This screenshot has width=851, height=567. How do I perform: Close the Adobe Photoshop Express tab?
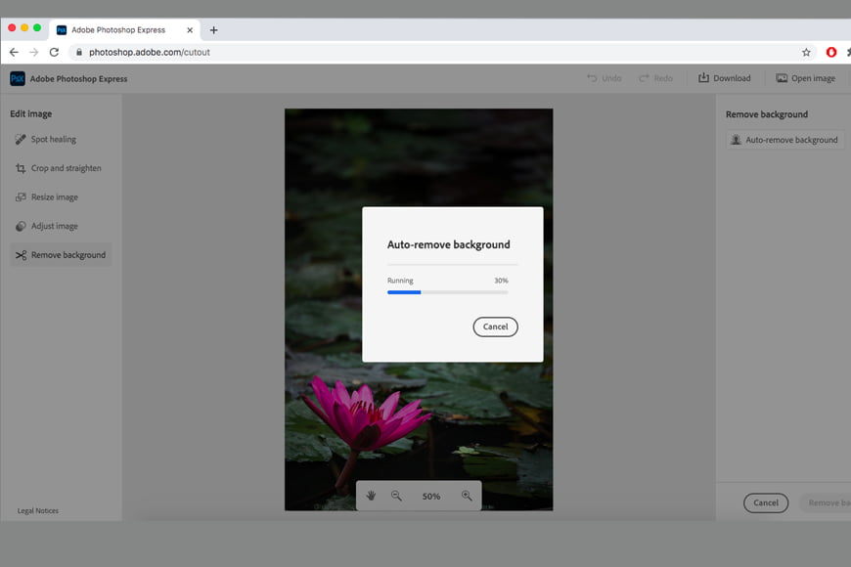coord(190,30)
